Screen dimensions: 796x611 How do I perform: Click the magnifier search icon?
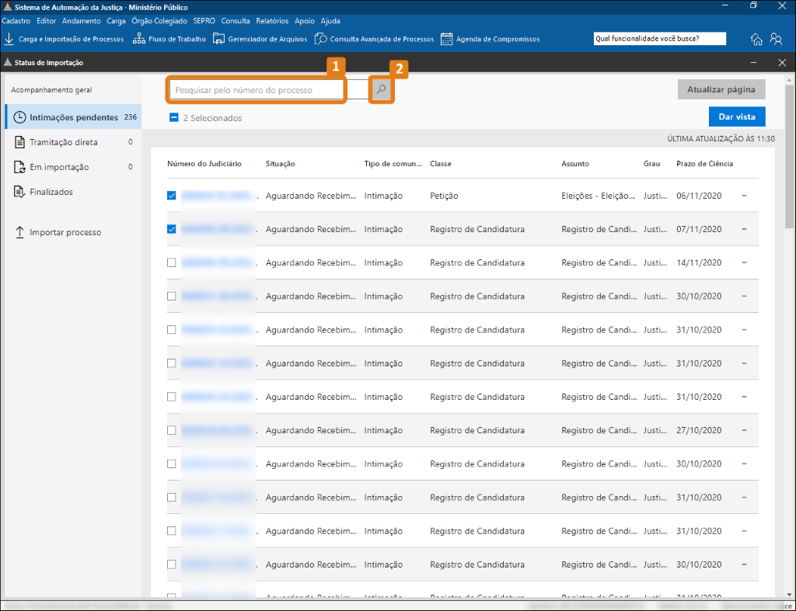tap(381, 90)
